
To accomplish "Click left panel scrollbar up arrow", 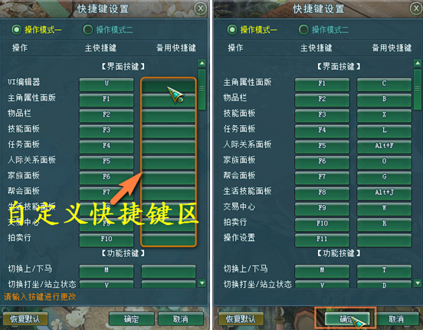I will [202, 63].
